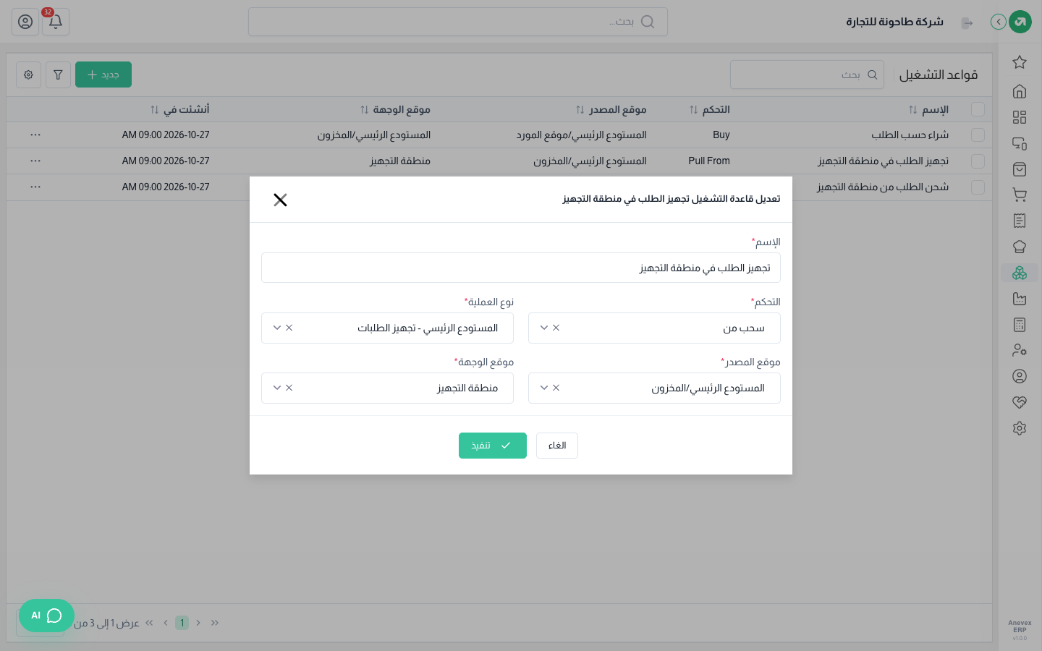Expand the موقع المصدر dropdown

coord(544,388)
